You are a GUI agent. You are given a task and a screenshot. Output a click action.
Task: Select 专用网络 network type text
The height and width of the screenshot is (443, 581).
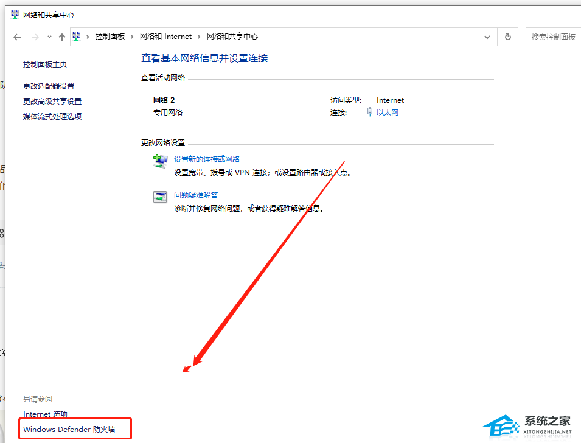pos(168,113)
